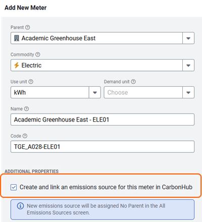Click the emissions source info message banner

103,209
